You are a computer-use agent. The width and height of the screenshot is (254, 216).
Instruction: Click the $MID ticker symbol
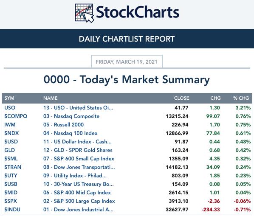[x=11, y=193]
